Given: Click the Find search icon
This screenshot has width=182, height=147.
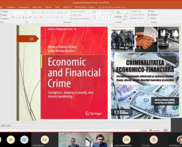Looking at the screenshot, I should [x=149, y=11].
